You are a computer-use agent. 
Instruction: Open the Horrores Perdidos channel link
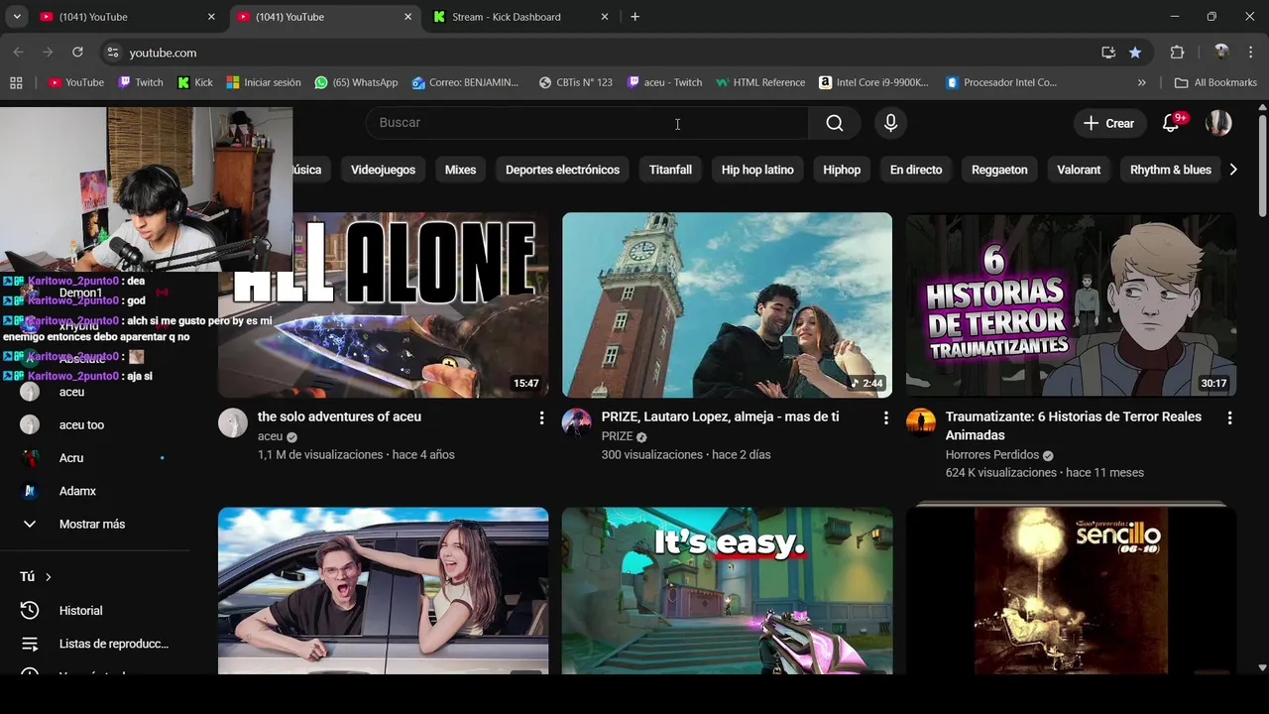(x=991, y=455)
